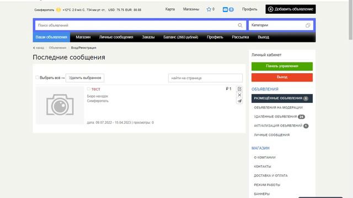Open the тест listing title

95,89
